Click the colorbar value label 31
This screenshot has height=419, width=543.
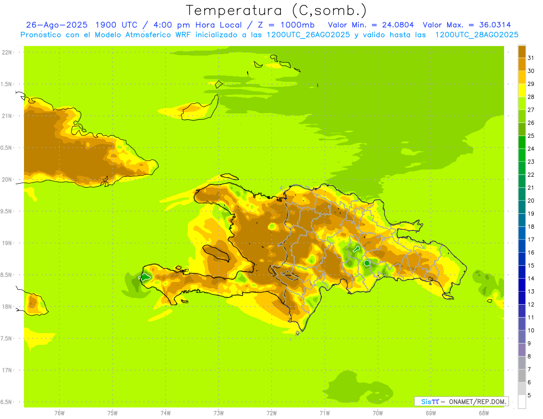531,58
